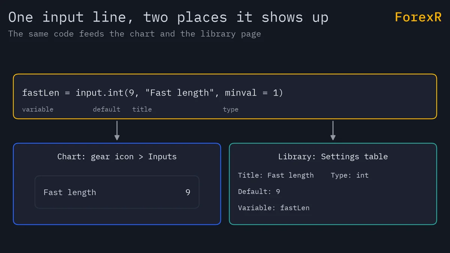Click the value 9 in the Fast length field

click(188, 192)
